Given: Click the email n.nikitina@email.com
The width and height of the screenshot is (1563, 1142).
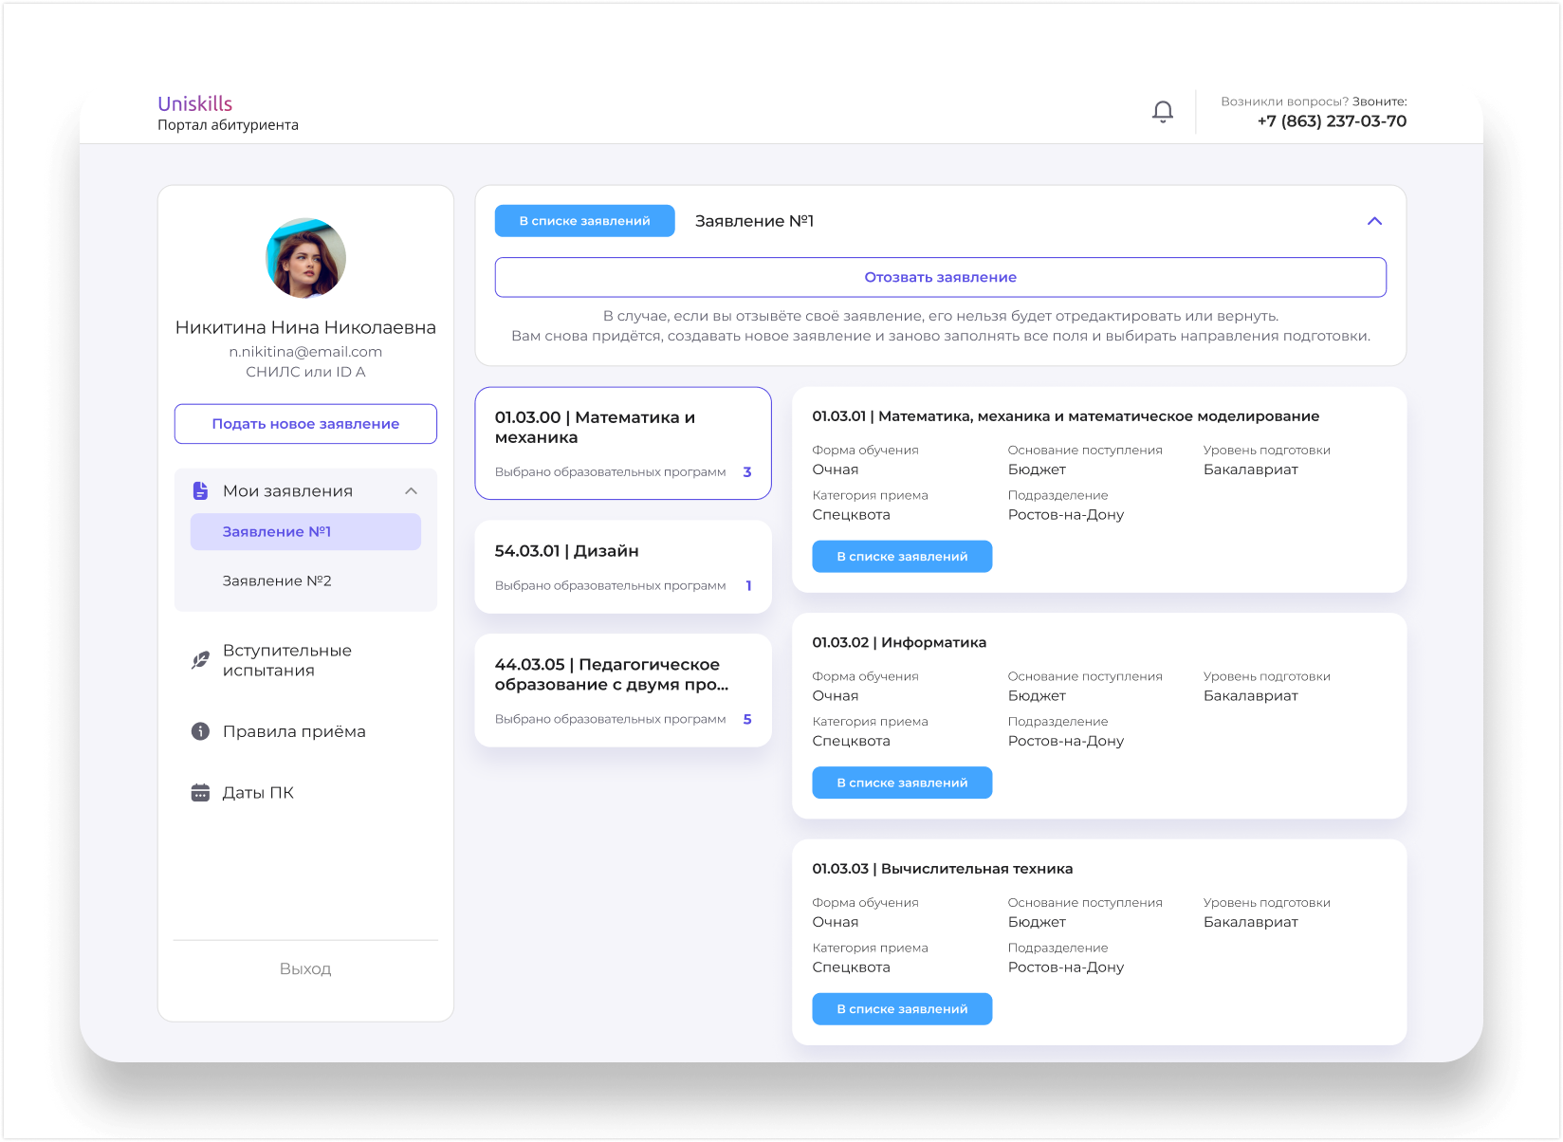Looking at the screenshot, I should click(305, 352).
